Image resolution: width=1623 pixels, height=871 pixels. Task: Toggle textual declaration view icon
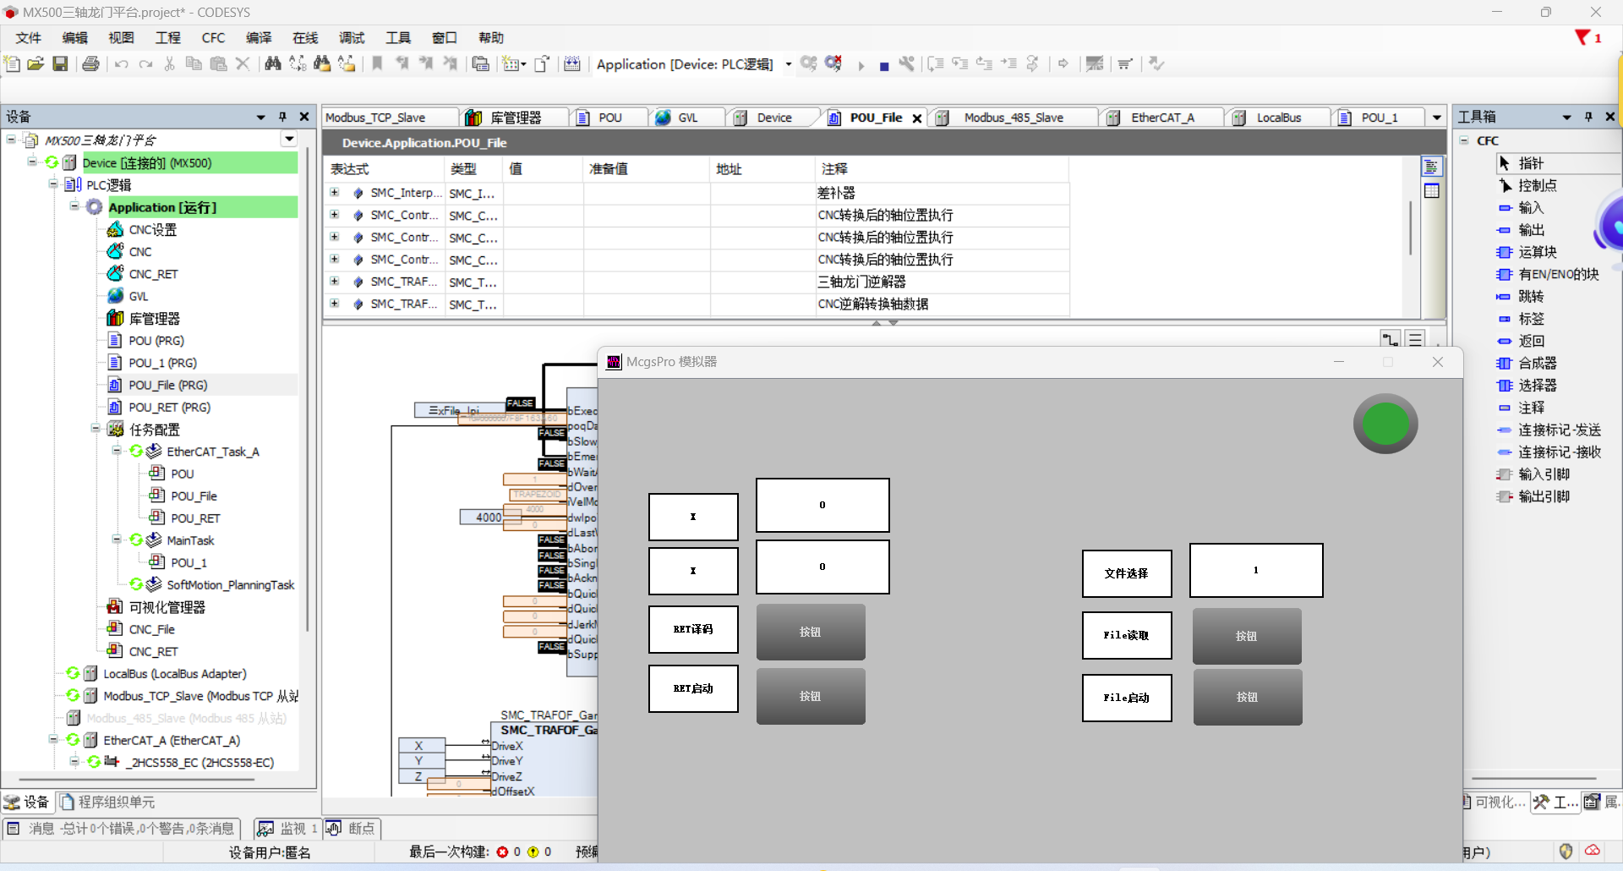1431,167
